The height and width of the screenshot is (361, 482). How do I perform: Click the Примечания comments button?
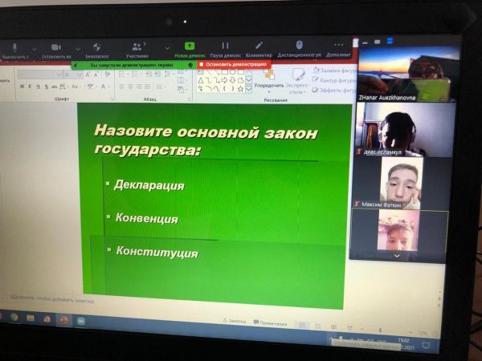click(x=270, y=322)
